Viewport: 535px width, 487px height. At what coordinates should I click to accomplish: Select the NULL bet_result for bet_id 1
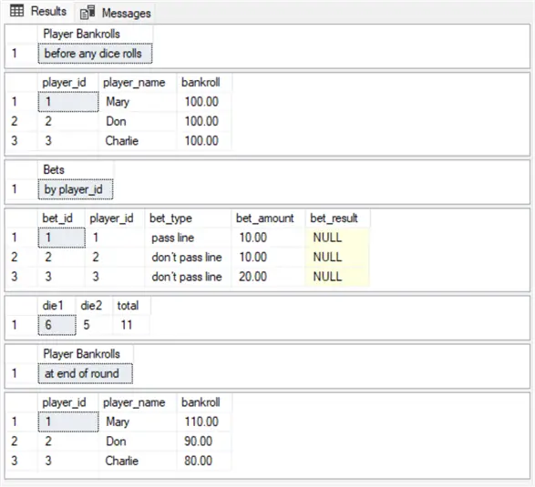click(337, 238)
